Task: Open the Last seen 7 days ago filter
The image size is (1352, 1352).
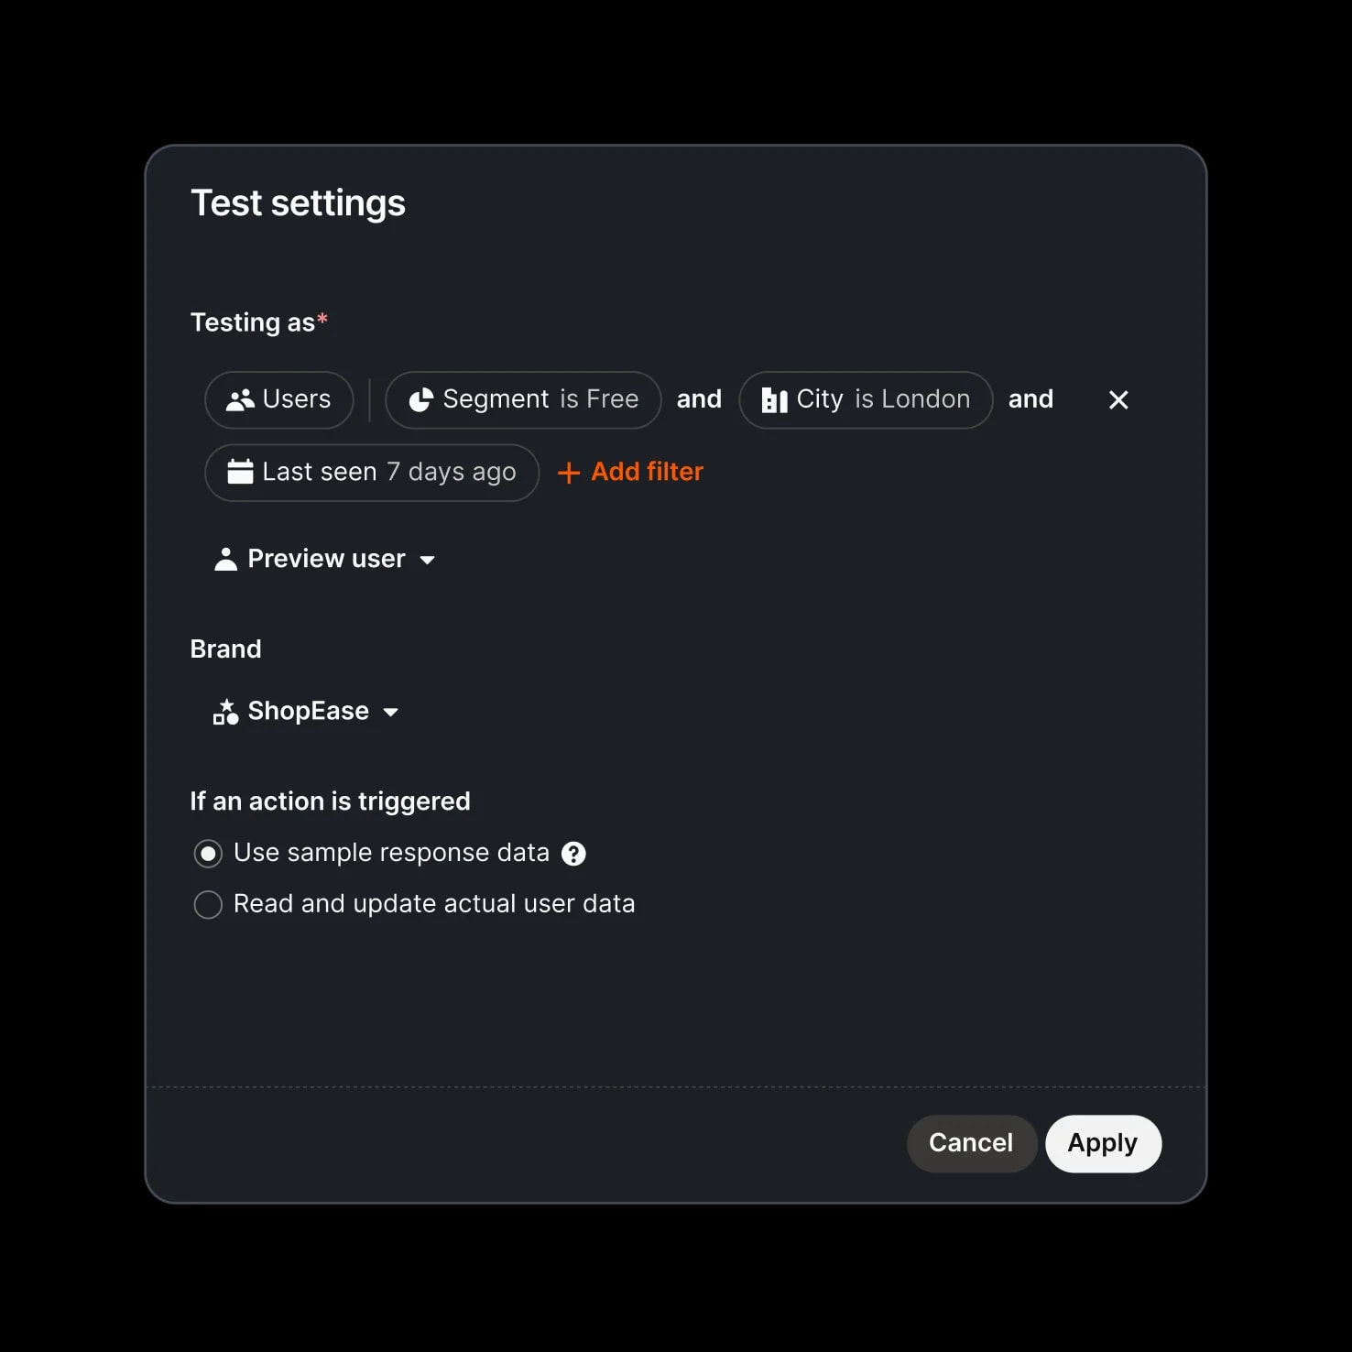Action: 371,472
